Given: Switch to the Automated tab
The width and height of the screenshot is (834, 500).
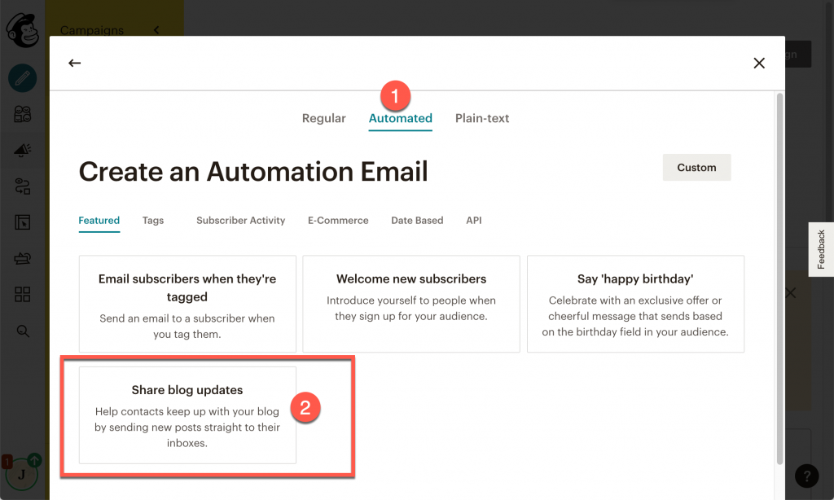Looking at the screenshot, I should point(400,118).
